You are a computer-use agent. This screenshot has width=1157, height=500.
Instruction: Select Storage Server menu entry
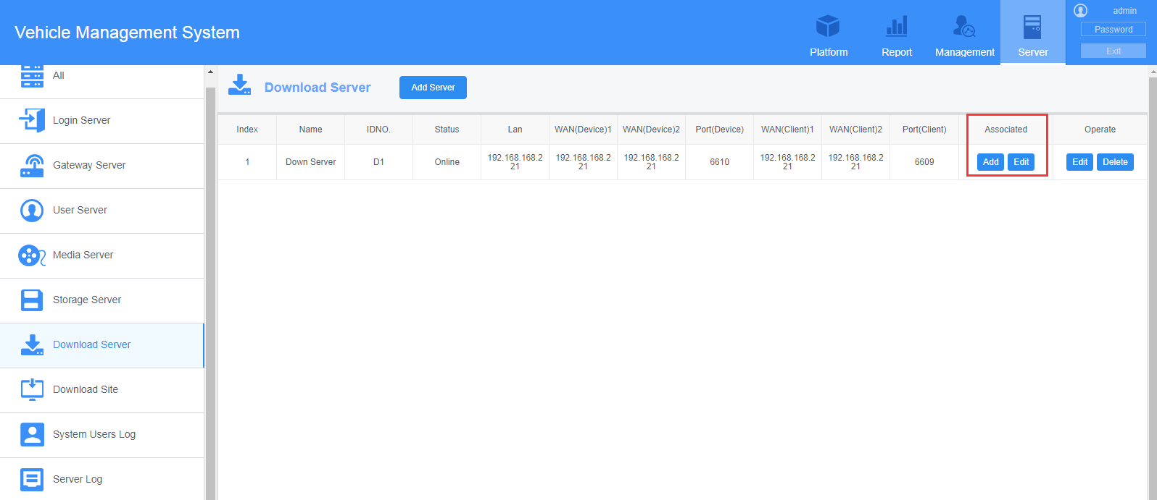pos(101,300)
